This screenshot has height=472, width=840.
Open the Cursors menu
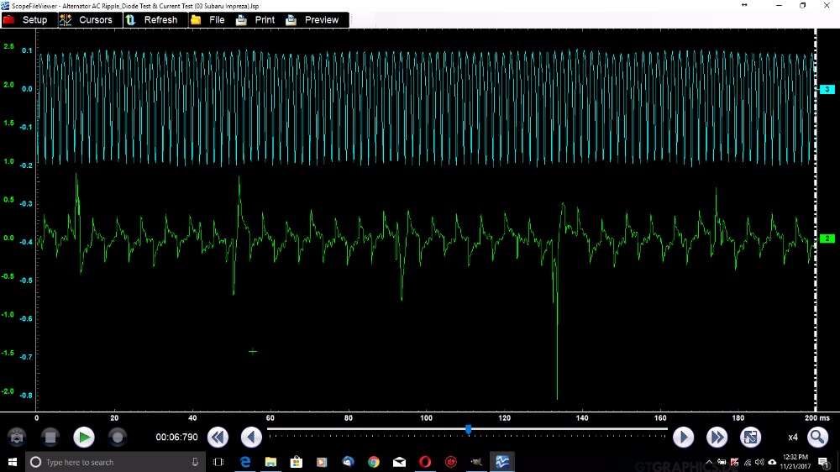(87, 20)
